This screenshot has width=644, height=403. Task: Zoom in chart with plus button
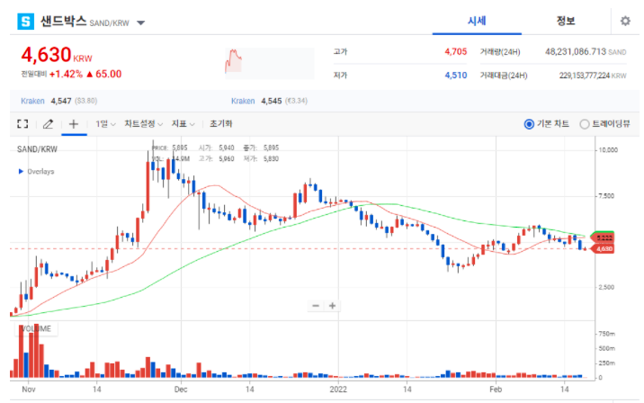pyautogui.click(x=333, y=306)
